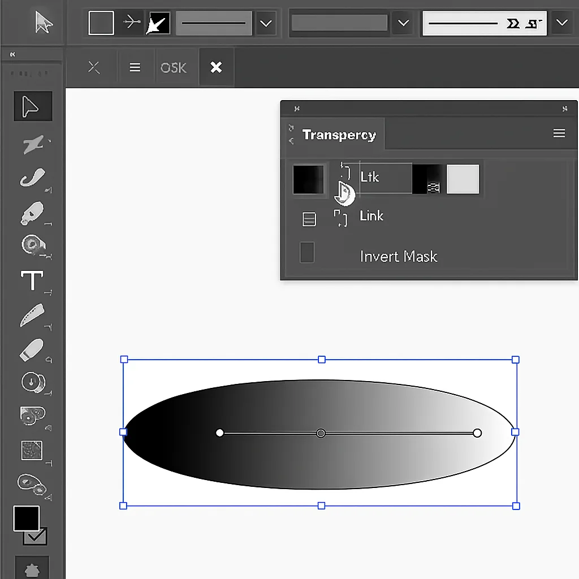Image resolution: width=579 pixels, height=579 pixels.
Task: Click the arrow icon next to fill box
Action: coord(131,23)
